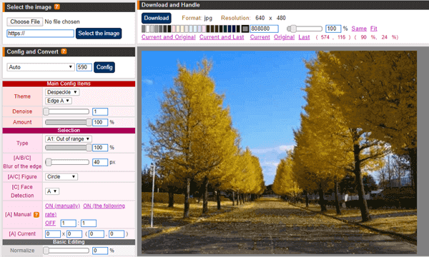Click the yellow trees preview image

(279, 152)
